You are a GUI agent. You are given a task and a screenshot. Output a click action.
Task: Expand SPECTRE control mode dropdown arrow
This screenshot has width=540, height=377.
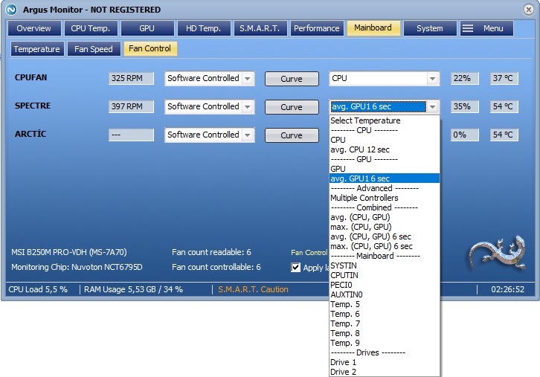pos(248,107)
